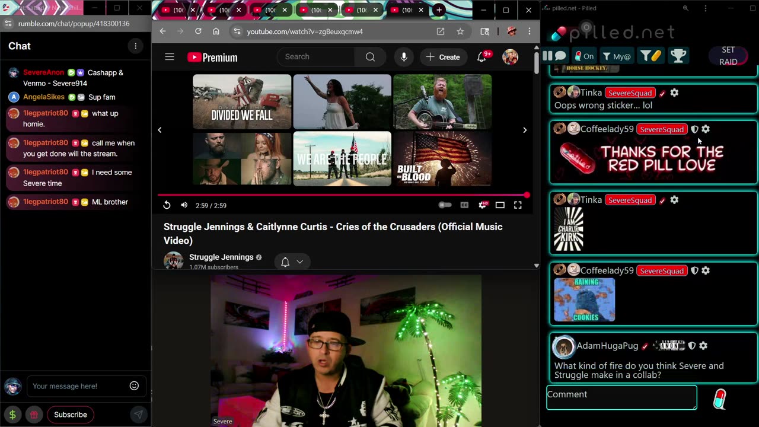Open YouTube notifications bell
This screenshot has height=427, width=759.
click(x=481, y=57)
